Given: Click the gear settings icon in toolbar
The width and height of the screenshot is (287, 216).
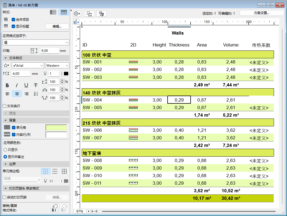Looking at the screenshot, I should tap(77, 13).
